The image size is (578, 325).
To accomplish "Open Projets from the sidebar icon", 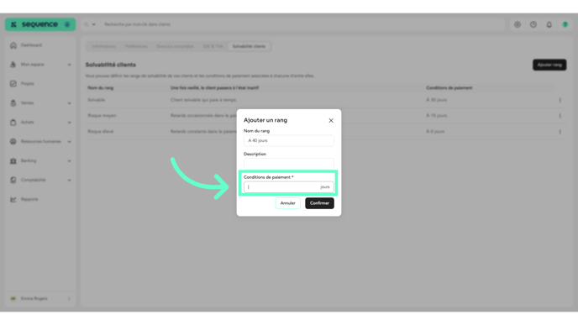I will click(x=13, y=84).
